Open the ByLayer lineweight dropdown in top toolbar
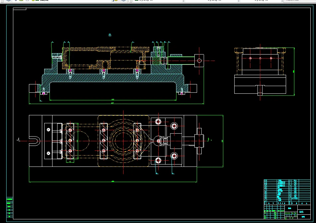 [261, 1]
